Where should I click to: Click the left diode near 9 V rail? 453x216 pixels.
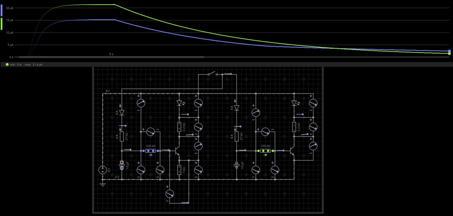(122, 112)
